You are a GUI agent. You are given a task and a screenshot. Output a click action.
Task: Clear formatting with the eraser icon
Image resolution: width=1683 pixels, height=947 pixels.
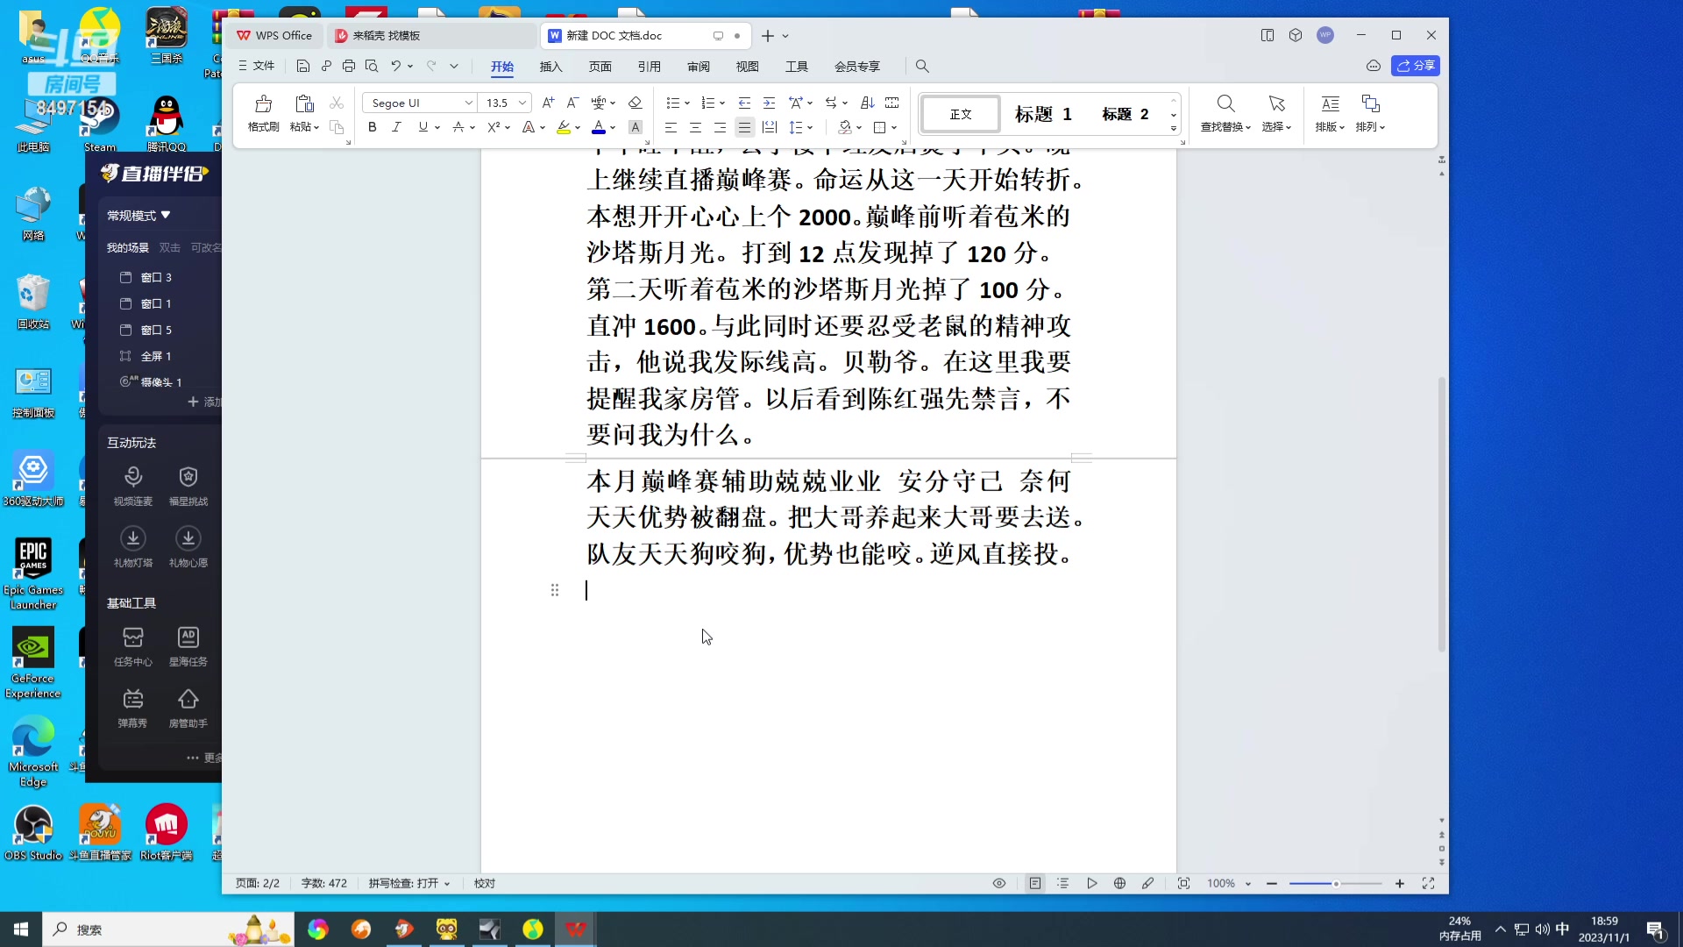(x=636, y=103)
